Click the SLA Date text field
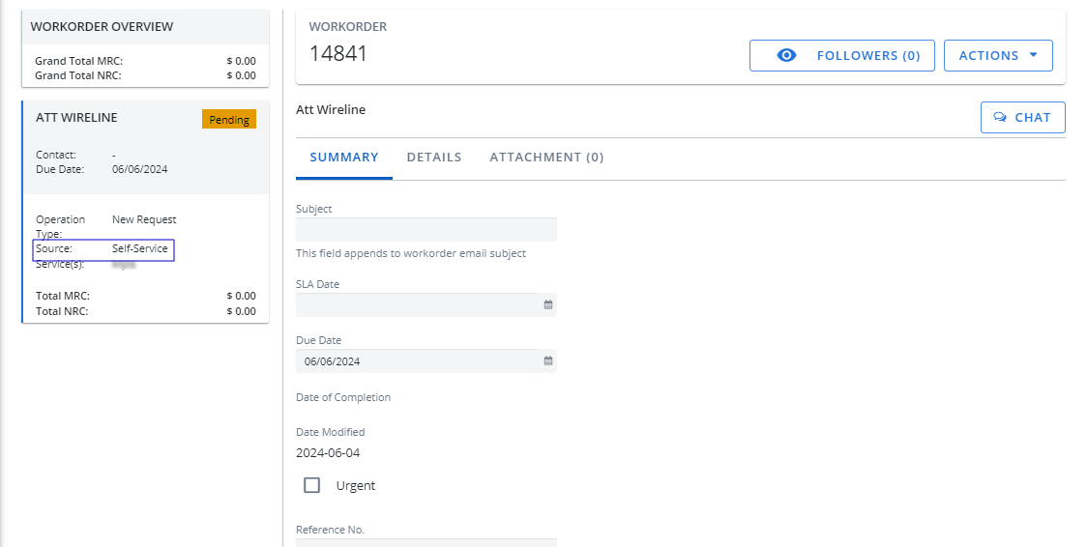1087x547 pixels. [416, 304]
